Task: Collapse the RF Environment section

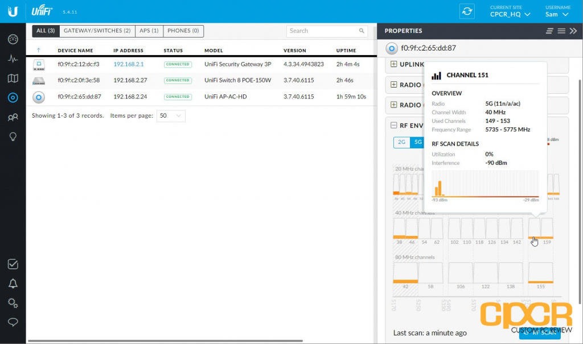Action: (x=393, y=126)
